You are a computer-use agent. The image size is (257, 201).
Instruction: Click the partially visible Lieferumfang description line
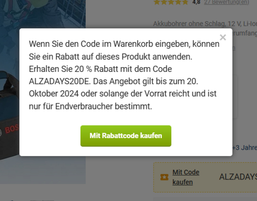pyautogui.click(x=244, y=34)
